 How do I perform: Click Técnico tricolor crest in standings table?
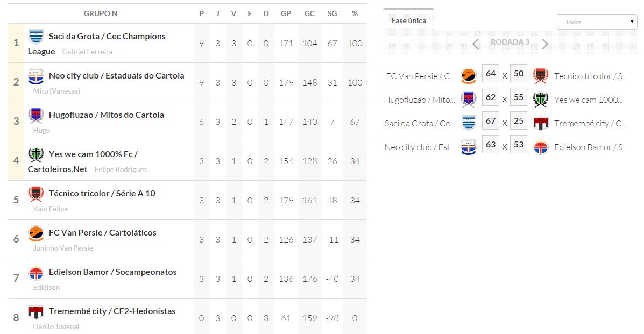36,194
